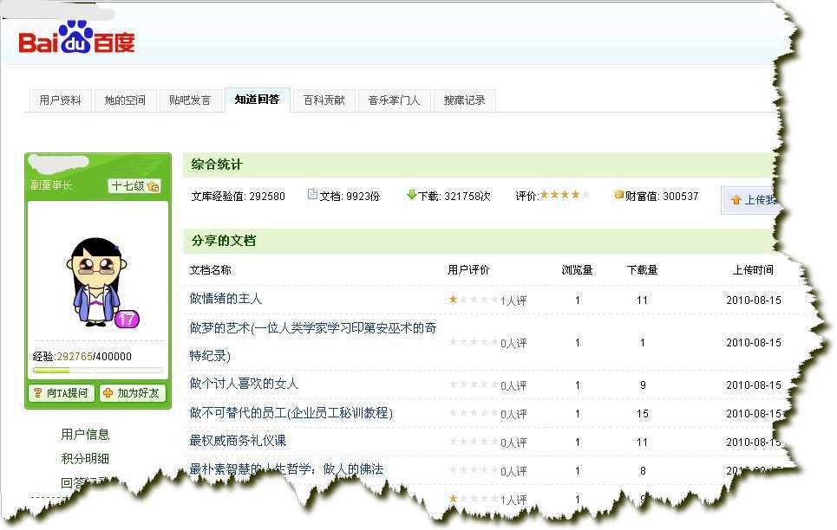Click the badge icon next to 十七级 level
This screenshot has height=530, width=837.
coord(153,185)
